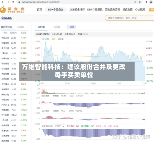Click the 蒙查查 orange logo
The width and height of the screenshot is (154, 143).
[12, 10]
